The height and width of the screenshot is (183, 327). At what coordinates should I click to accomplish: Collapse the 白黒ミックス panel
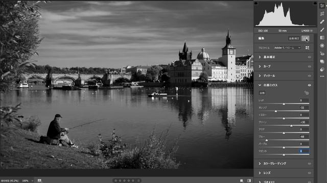click(x=260, y=85)
